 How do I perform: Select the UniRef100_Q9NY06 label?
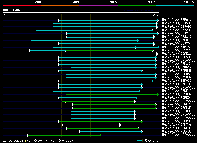click(x=177, y=125)
